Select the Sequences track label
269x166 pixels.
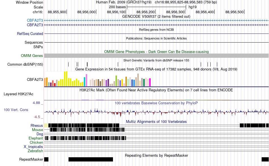coord(34,42)
